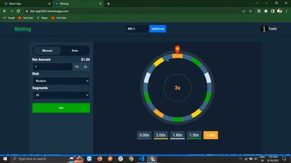Switch to the React App tab
Viewport: 291px width, 163px height.
[x=26, y=4]
